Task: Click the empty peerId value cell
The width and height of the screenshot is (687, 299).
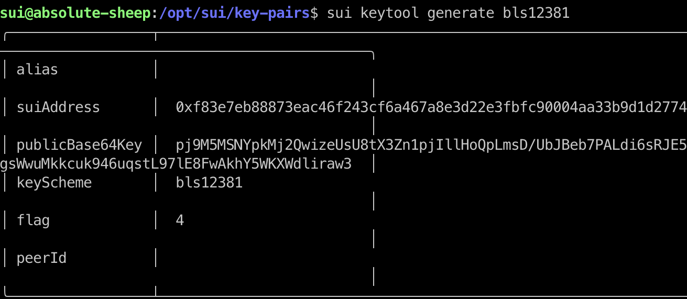Action: pos(262,258)
